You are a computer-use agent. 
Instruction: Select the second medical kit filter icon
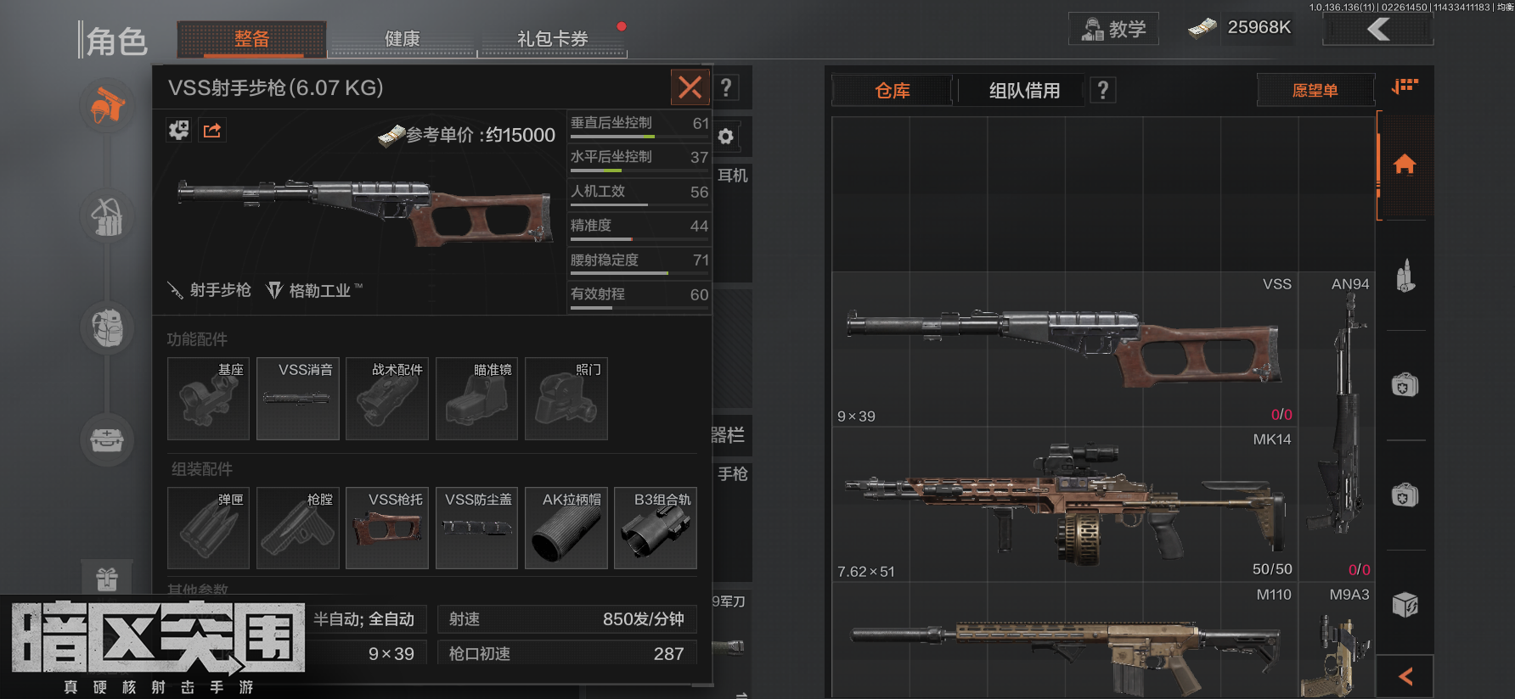click(1405, 495)
